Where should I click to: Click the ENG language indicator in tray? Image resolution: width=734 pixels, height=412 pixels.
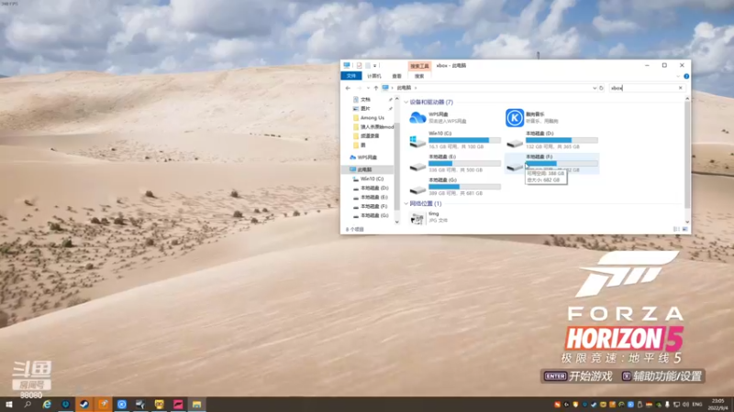(697, 405)
